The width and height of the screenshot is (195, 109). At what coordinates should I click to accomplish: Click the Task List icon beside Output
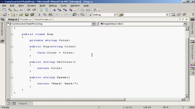(9, 104)
